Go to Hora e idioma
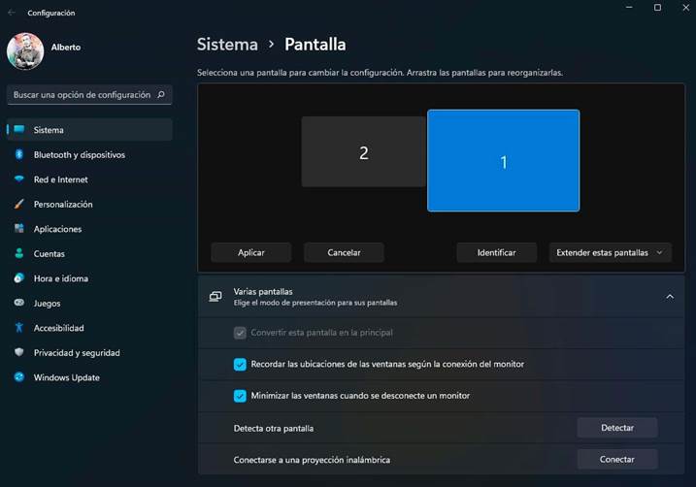The height and width of the screenshot is (487, 696). coord(89,278)
